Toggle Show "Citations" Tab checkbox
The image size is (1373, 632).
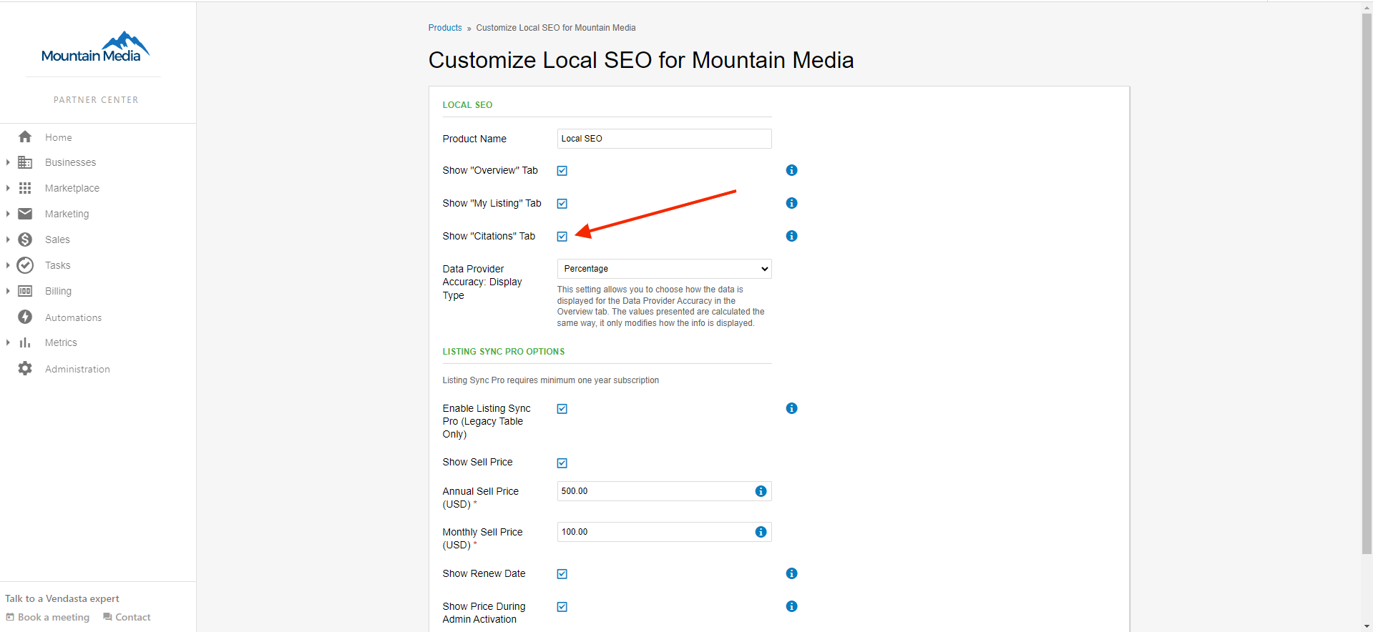point(562,237)
